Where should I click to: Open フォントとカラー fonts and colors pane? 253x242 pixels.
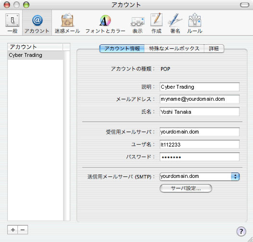point(105,24)
